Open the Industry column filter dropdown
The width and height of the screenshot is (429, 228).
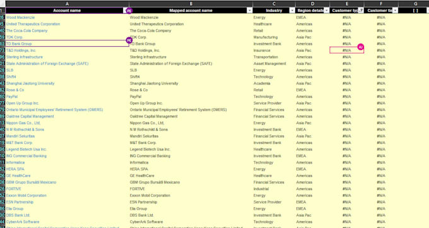point(292,10)
